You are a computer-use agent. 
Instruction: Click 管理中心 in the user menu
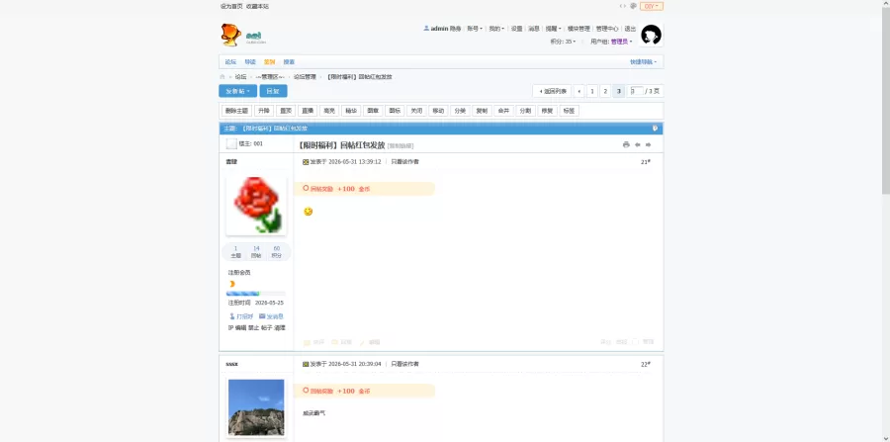(x=607, y=29)
